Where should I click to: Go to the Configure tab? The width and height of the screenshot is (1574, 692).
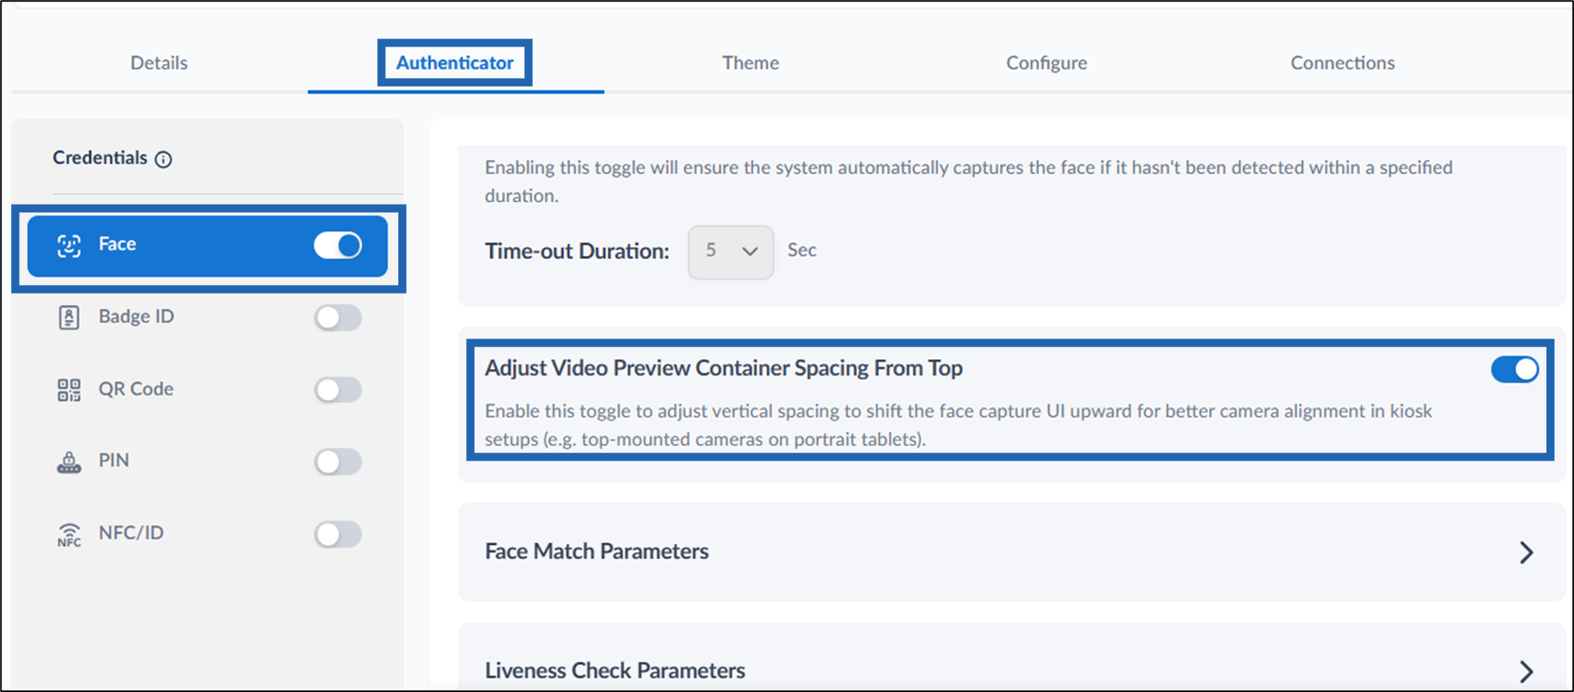point(1047,63)
